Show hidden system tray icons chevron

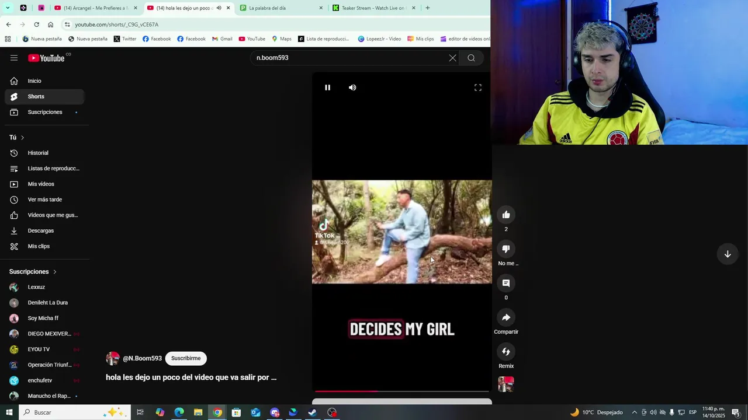tap(635, 412)
